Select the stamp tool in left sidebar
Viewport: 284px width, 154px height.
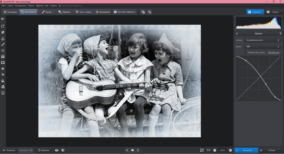[3, 38]
